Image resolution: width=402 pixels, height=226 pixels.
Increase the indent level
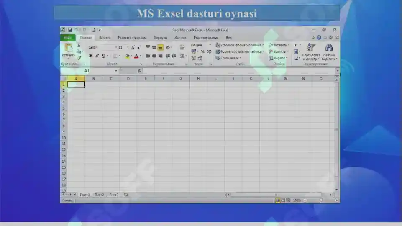(174, 56)
